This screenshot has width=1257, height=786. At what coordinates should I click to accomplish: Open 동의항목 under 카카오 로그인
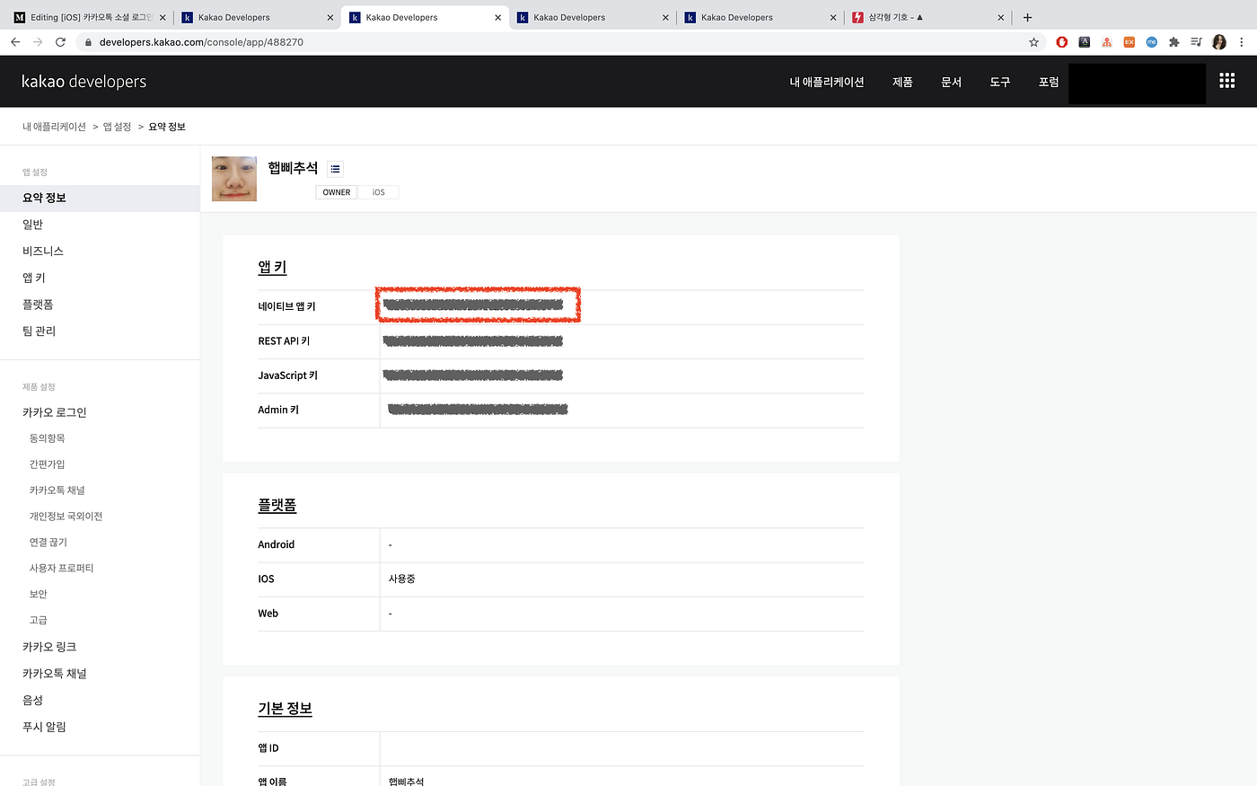click(x=48, y=438)
